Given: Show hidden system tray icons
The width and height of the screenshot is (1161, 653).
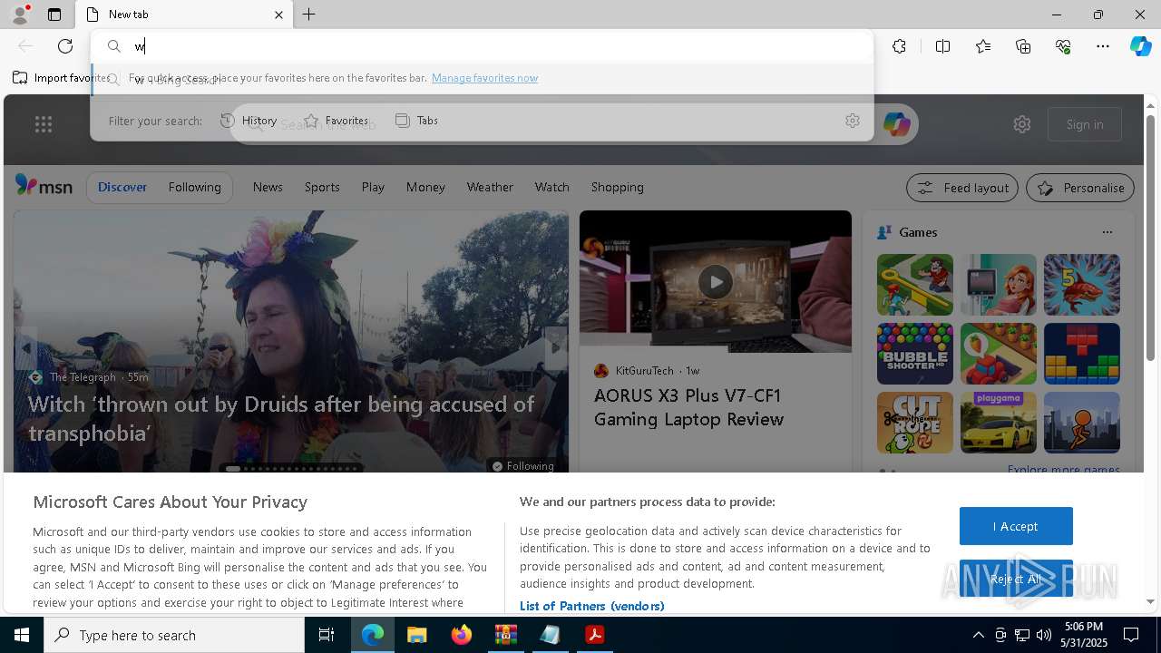Looking at the screenshot, I should 978,635.
